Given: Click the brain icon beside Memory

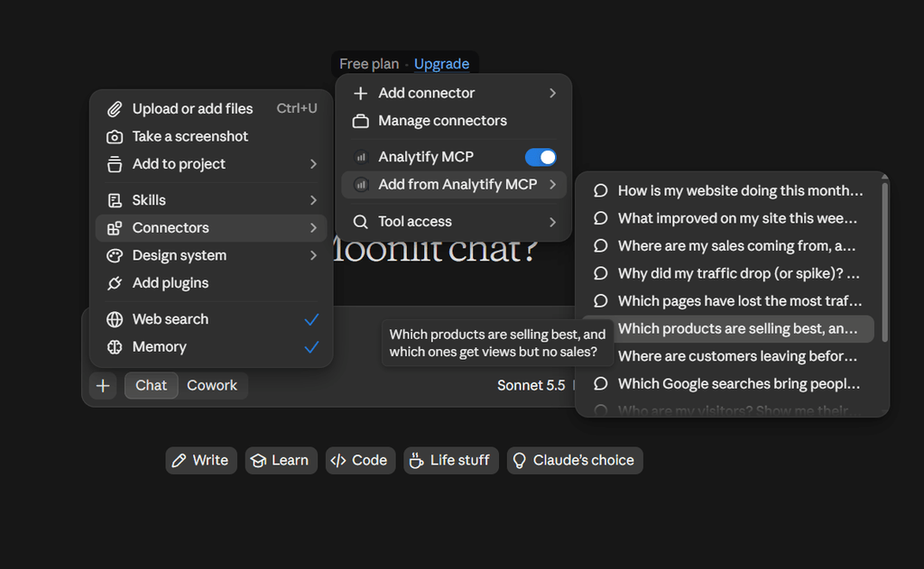Looking at the screenshot, I should pos(115,347).
